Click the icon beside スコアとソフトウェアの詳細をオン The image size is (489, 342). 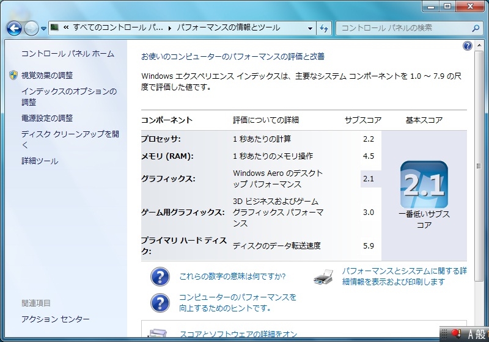[x=158, y=333]
